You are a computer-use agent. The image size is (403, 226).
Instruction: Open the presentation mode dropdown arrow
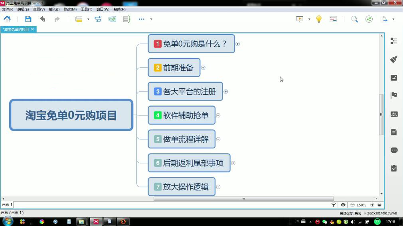coord(309,19)
